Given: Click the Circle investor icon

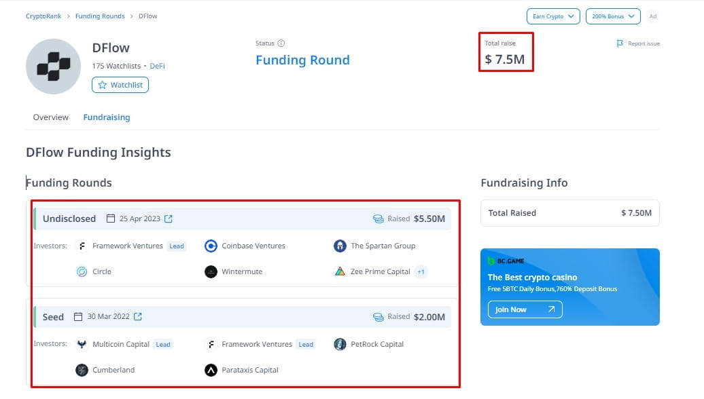Looking at the screenshot, I should [81, 271].
